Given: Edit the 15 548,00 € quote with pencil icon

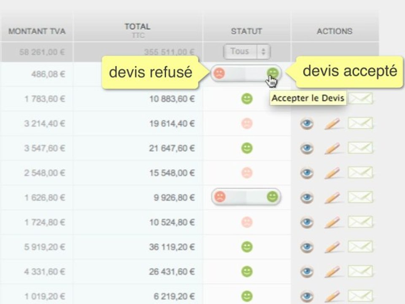Looking at the screenshot, I should (x=333, y=173).
